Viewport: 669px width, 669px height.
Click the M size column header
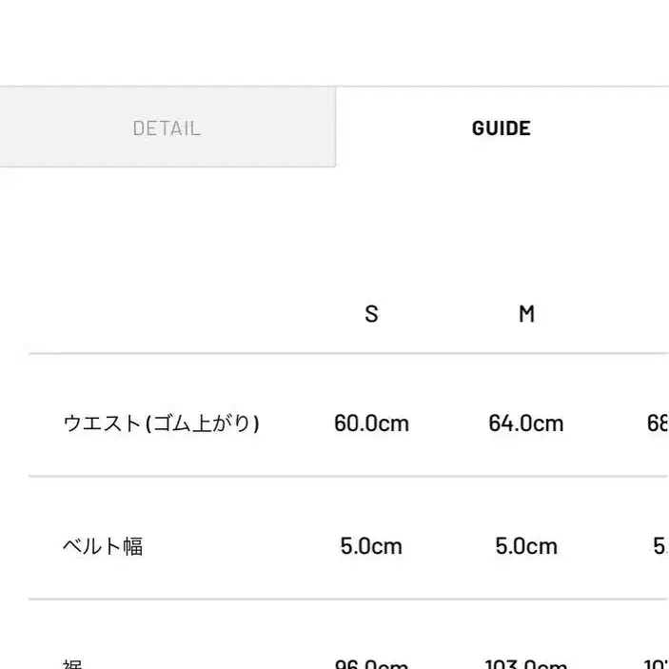point(526,314)
